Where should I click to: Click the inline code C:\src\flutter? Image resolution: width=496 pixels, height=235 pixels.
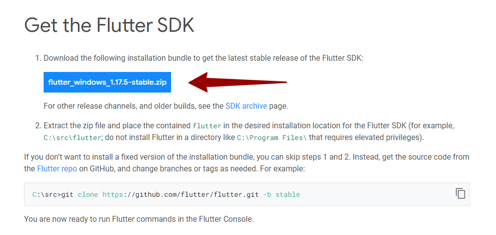[73, 138]
